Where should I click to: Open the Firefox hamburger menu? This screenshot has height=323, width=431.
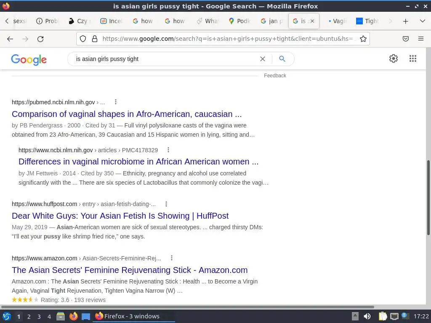(x=421, y=39)
